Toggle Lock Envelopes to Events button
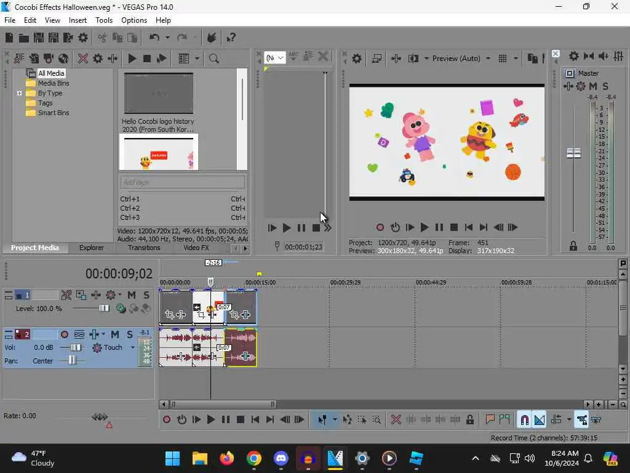 pyautogui.click(x=581, y=420)
